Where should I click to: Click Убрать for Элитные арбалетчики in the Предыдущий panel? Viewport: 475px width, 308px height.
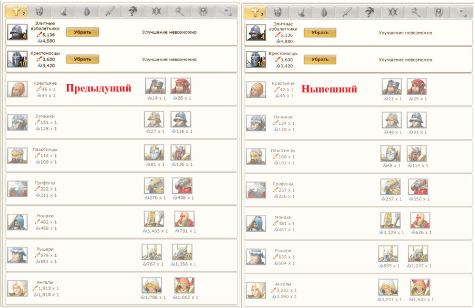pos(82,32)
